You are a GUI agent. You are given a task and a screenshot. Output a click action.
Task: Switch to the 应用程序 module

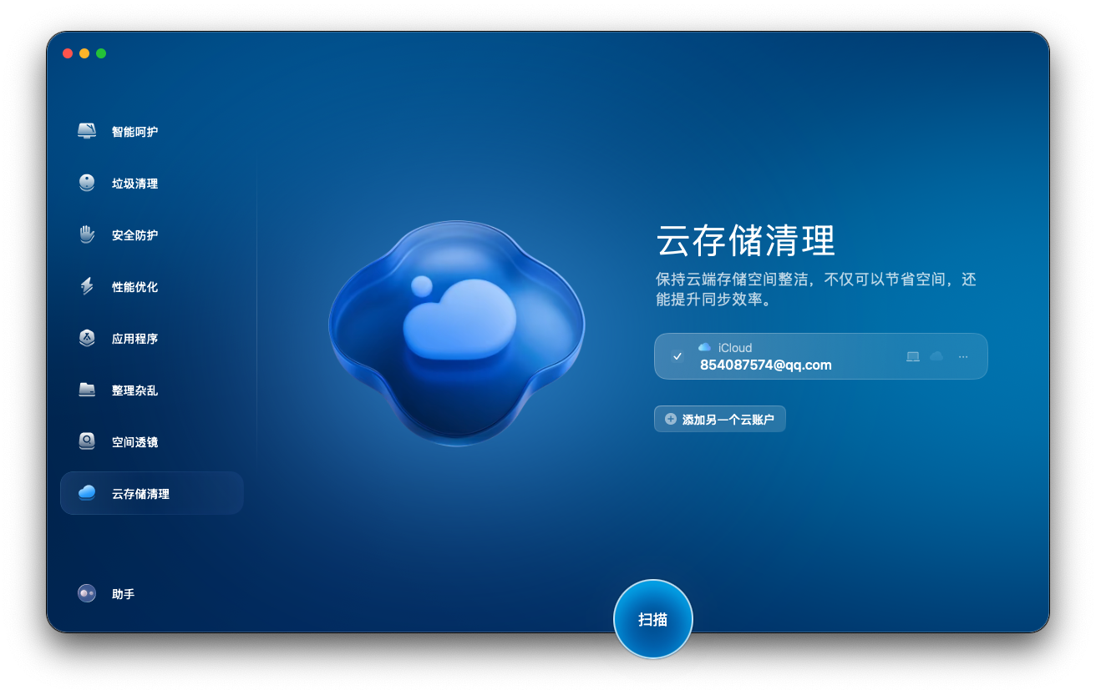(x=134, y=339)
